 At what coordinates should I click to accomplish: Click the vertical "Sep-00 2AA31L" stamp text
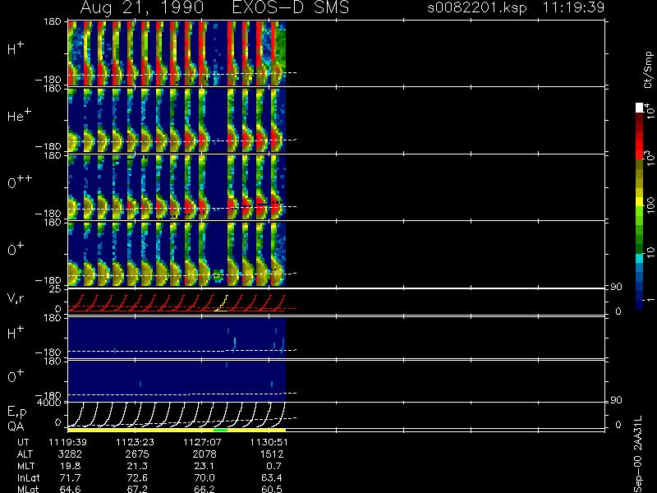click(x=638, y=454)
